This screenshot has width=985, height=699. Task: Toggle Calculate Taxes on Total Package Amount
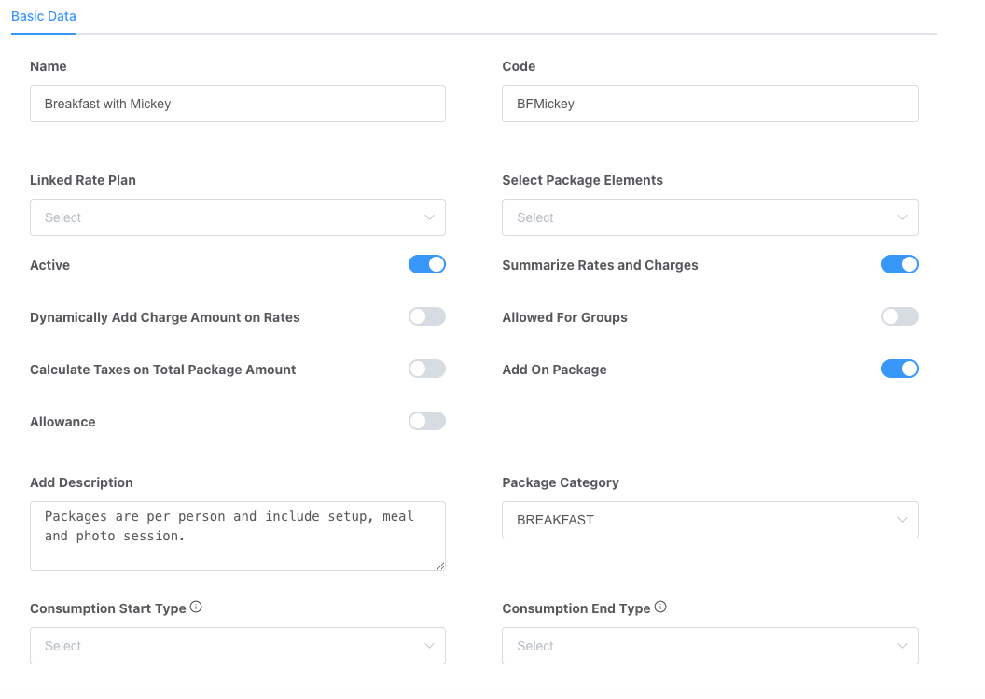pos(426,370)
